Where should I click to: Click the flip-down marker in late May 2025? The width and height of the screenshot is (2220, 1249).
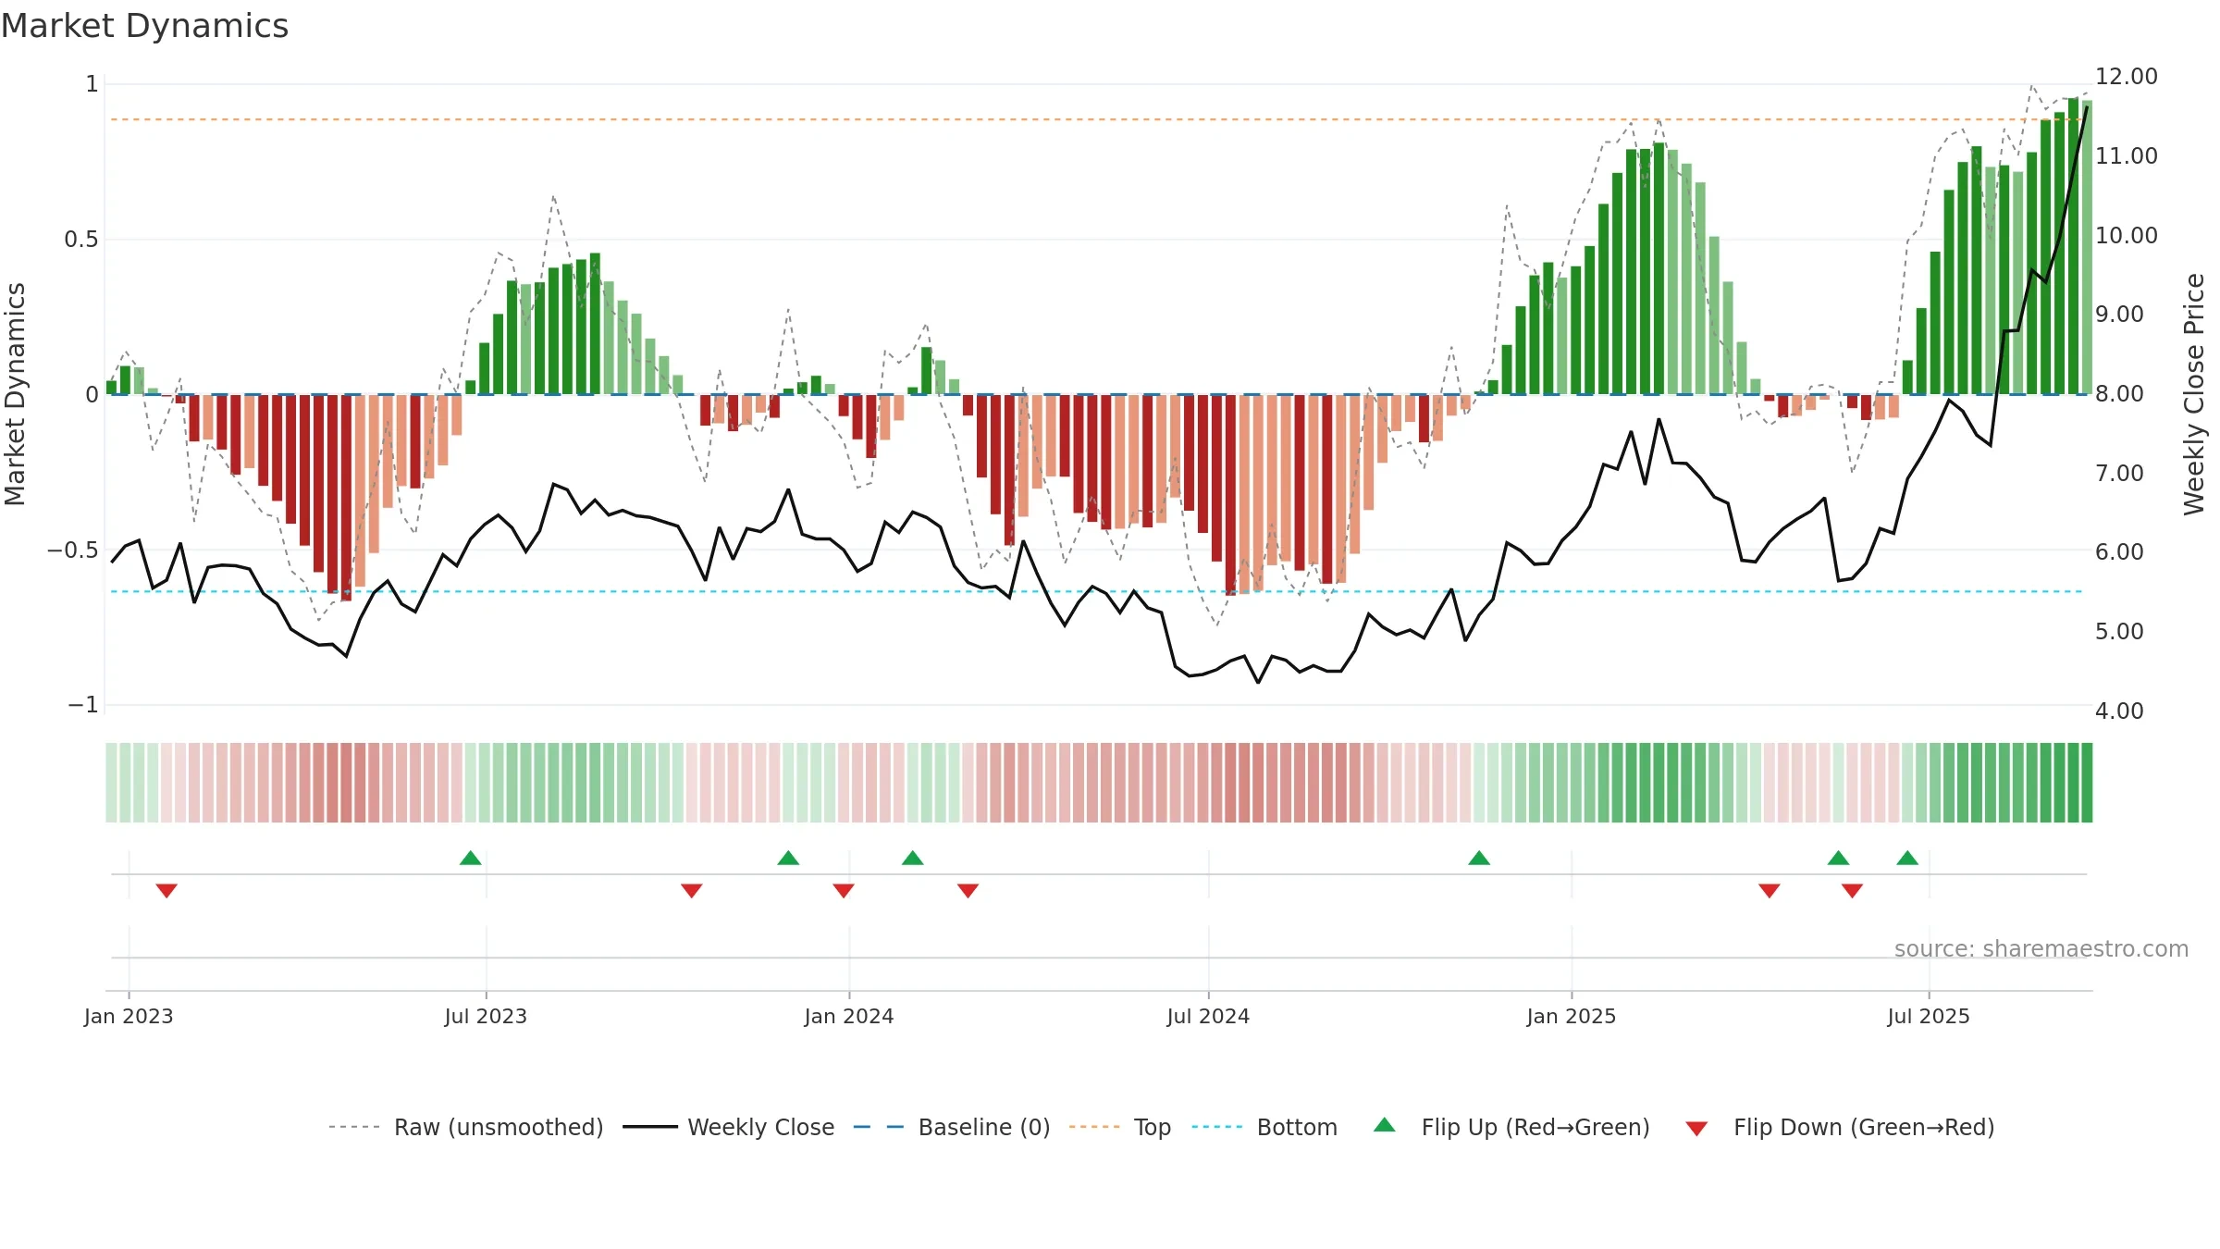(1852, 891)
